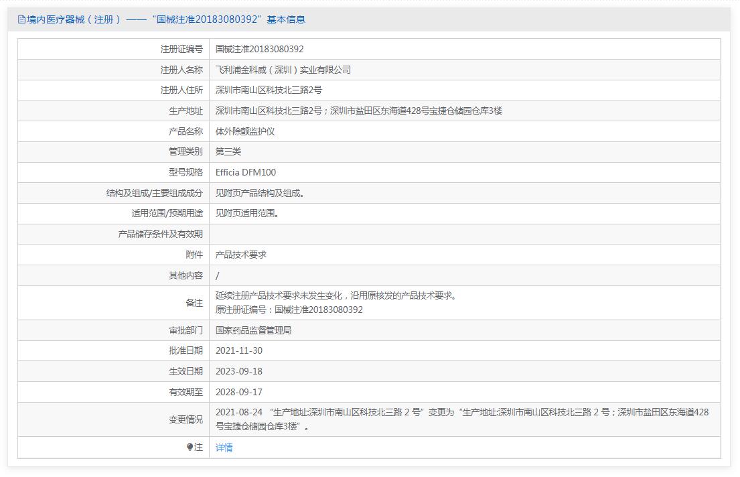Select approval date 2021-11-30
Screen dimensions: 740x477
coord(239,350)
